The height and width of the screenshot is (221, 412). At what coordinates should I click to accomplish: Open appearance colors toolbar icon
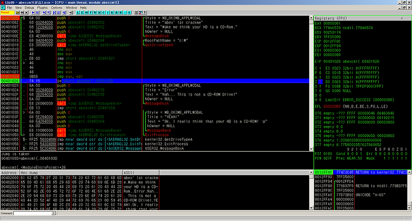coord(140,13)
